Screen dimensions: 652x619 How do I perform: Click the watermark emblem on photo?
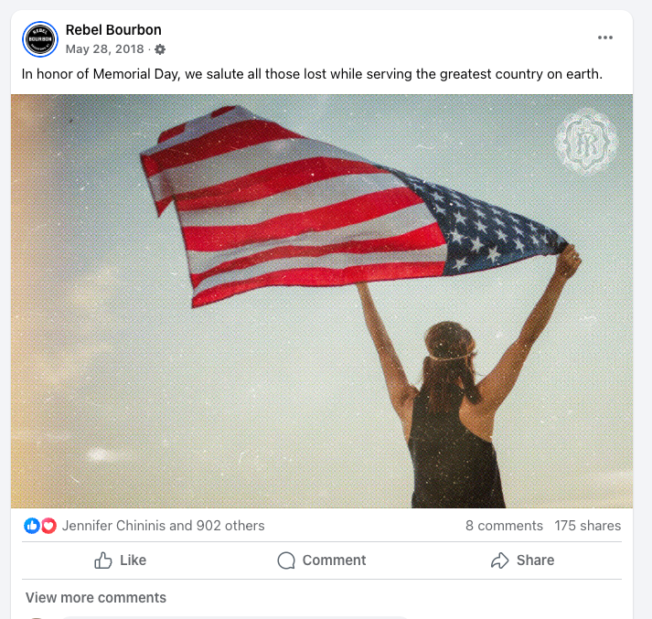click(587, 142)
